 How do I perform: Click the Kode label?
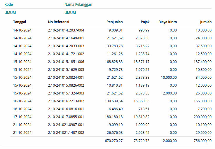pos(9,5)
